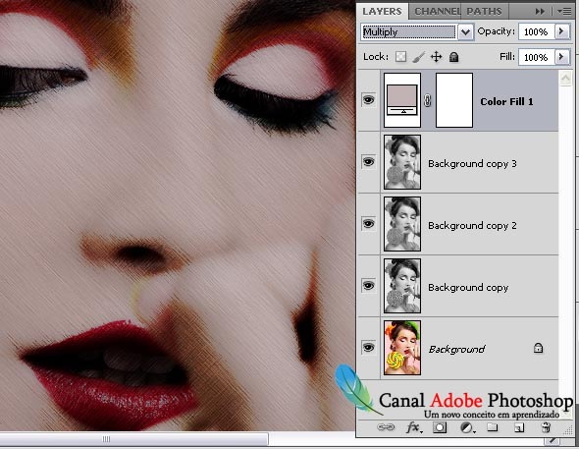Switch to the Channels tab
Image resolution: width=579 pixels, height=449 pixels.
tap(438, 12)
